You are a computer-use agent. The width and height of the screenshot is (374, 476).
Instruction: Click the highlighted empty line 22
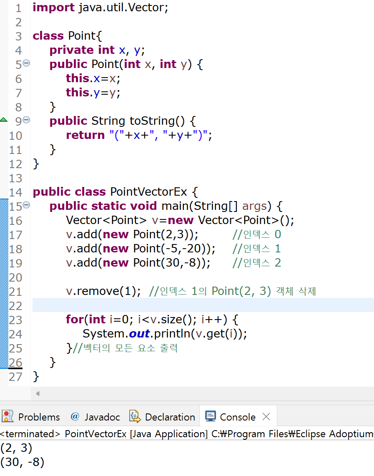(x=203, y=305)
